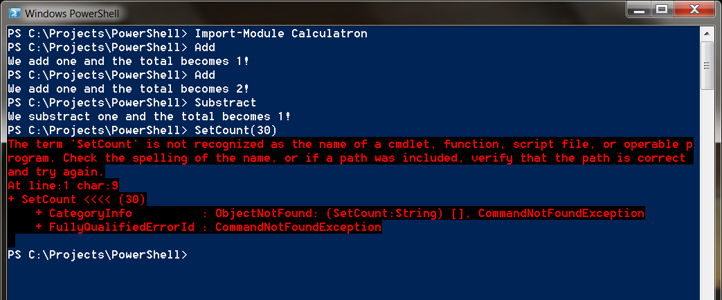Click the Import-Module Calculatron command
The height and width of the screenshot is (300, 722).
[x=281, y=33]
